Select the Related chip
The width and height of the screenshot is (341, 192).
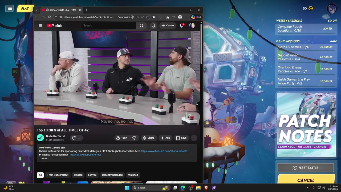(x=78, y=175)
